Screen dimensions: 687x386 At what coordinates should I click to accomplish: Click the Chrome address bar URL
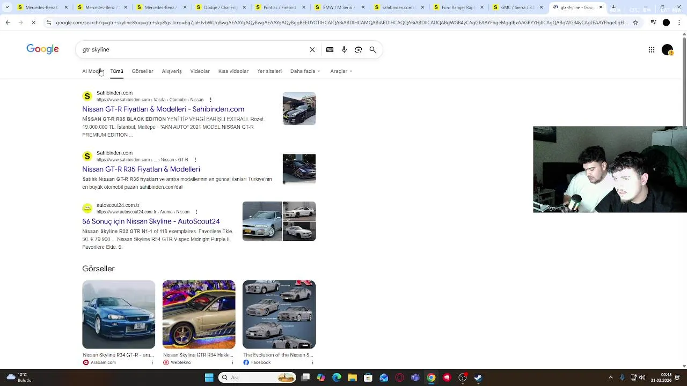pyautogui.click(x=341, y=23)
